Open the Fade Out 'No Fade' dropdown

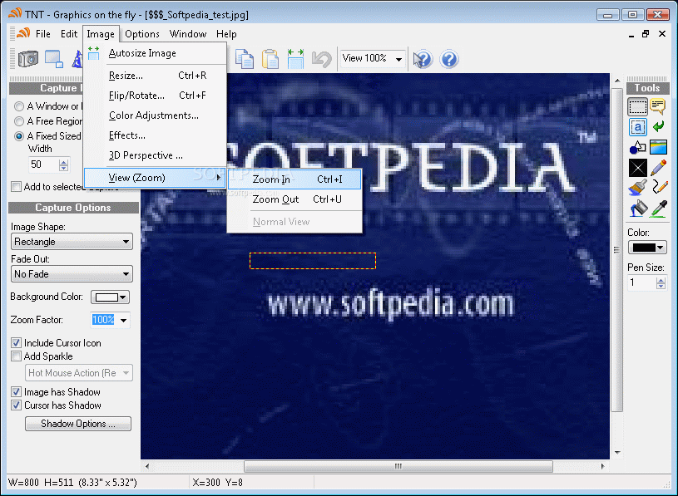coord(72,274)
